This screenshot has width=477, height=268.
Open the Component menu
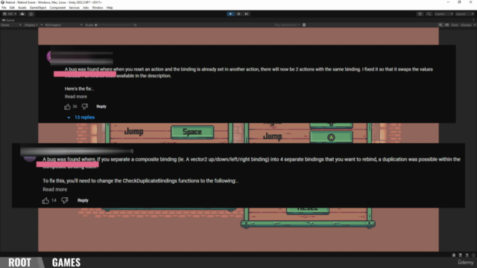57,7
